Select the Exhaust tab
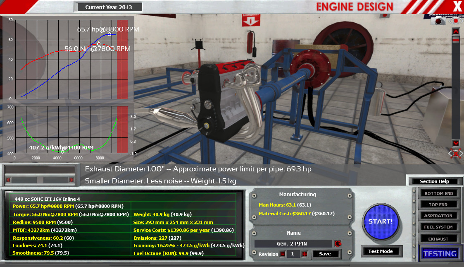Image resolution: width=464 pixels, height=267 pixels. [438, 239]
